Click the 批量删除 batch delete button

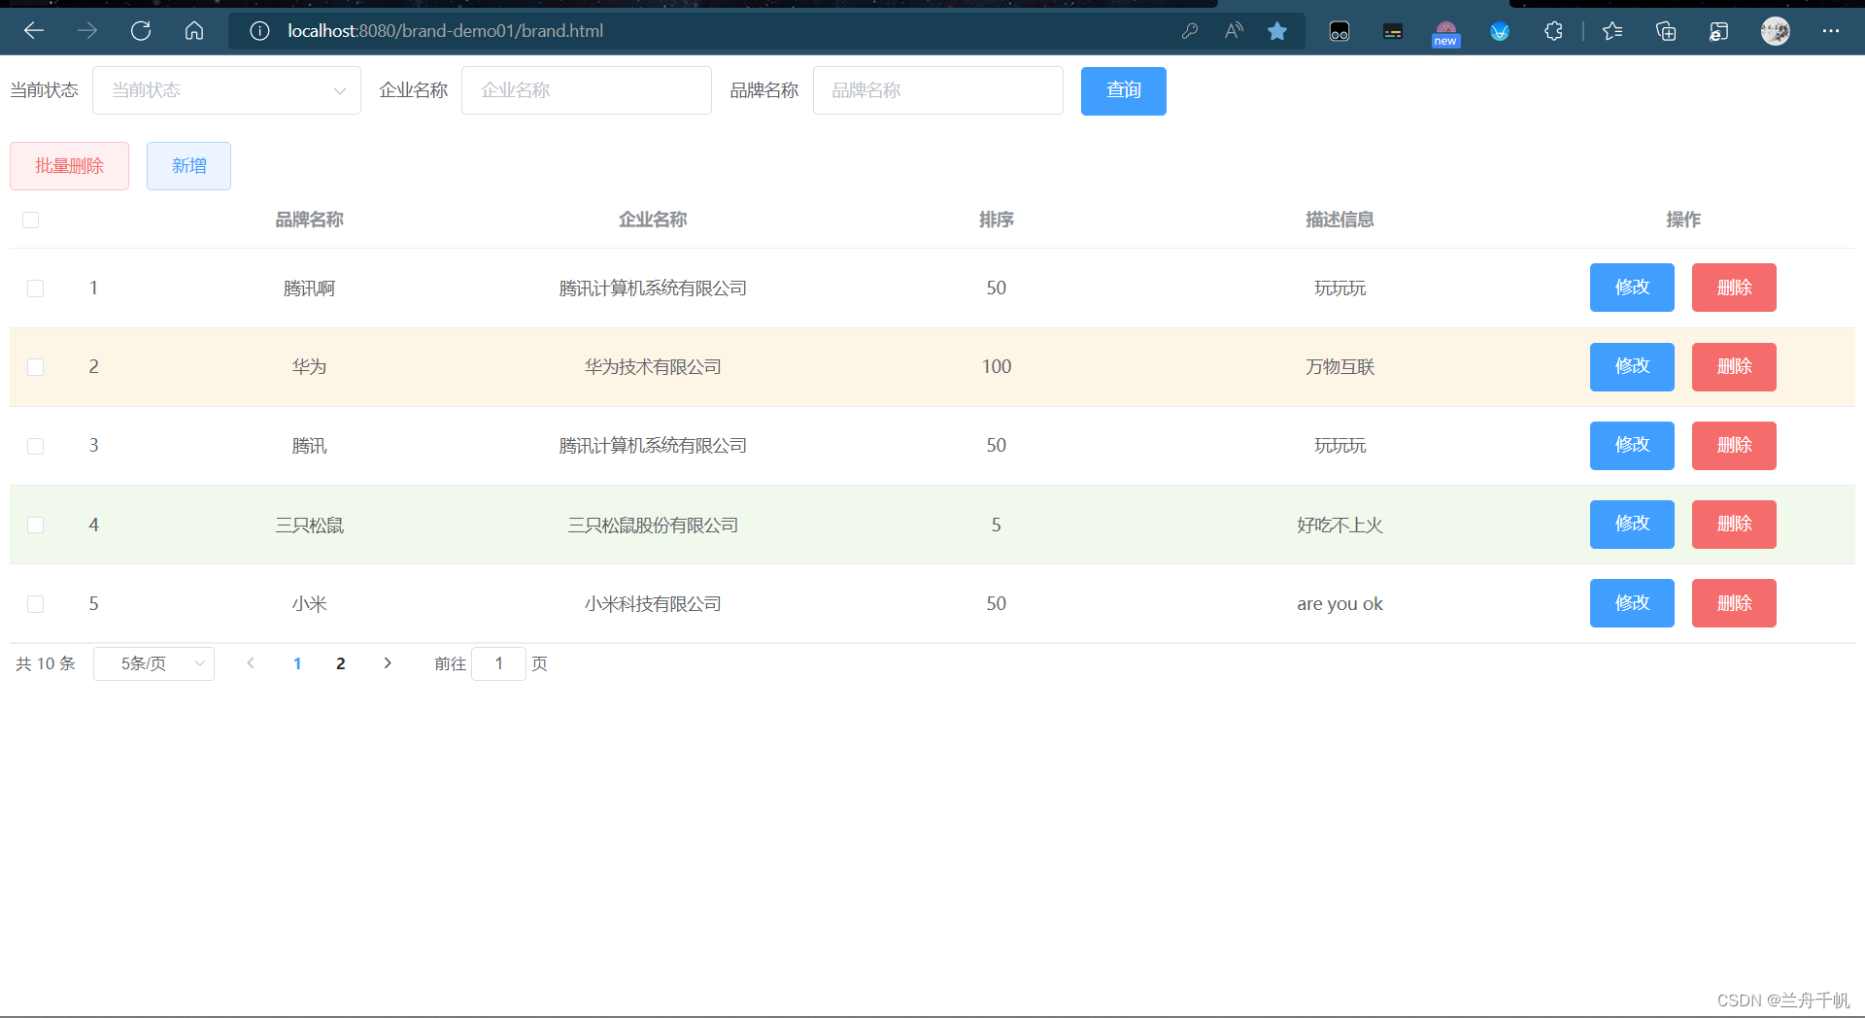[69, 166]
